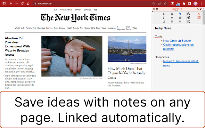Open the ei Note extension Hey icon
The image size is (205, 128).
pos(178,4)
